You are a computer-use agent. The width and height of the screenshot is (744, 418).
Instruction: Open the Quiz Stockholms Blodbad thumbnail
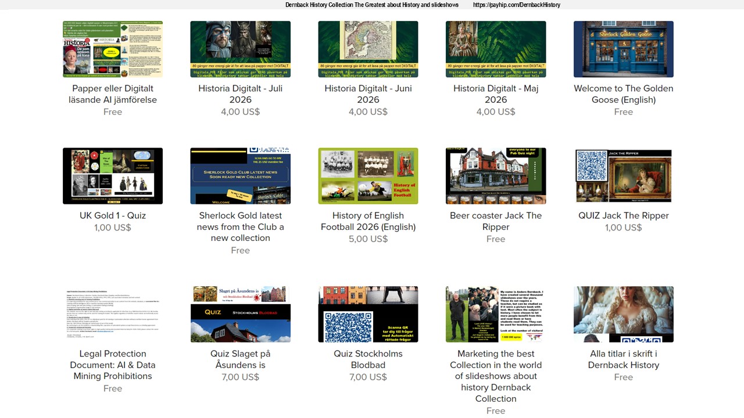pos(368,314)
